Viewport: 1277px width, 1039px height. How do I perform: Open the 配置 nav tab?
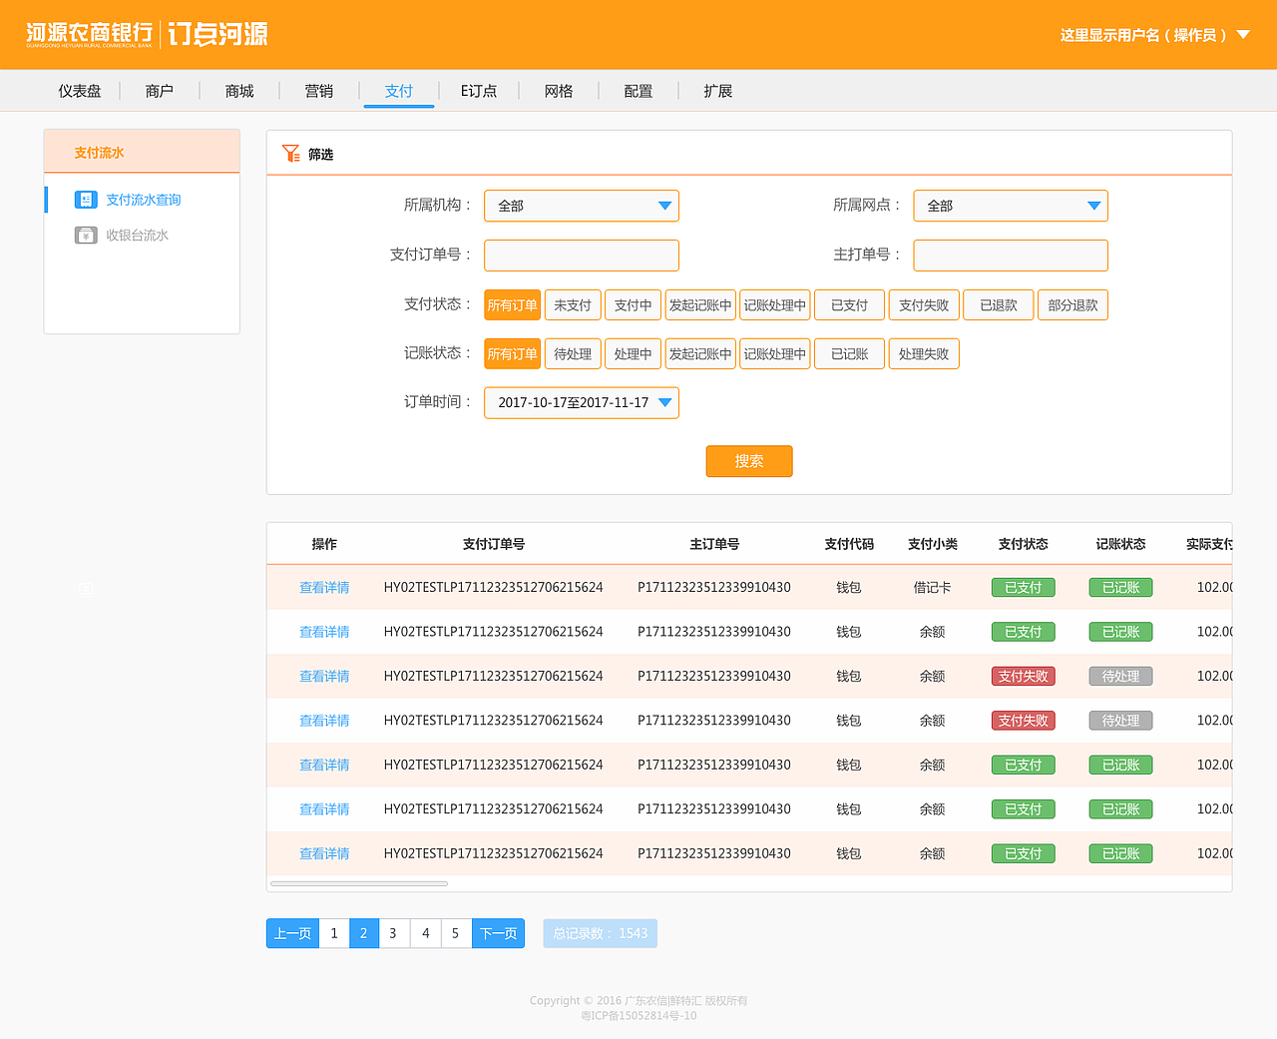pos(638,91)
